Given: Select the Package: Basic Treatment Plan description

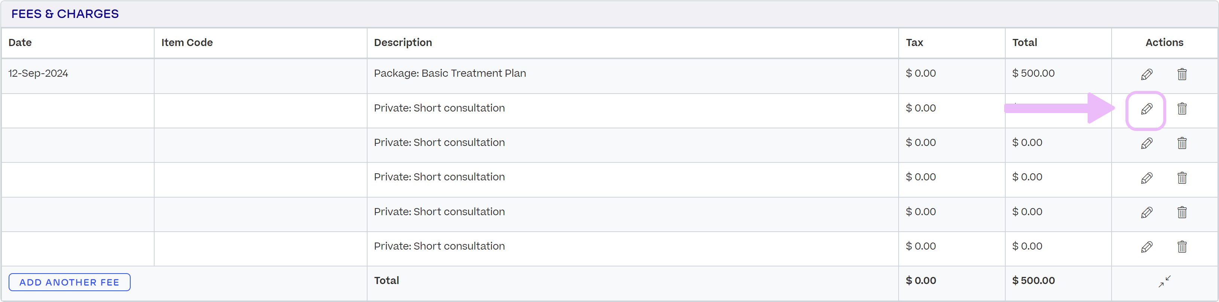Looking at the screenshot, I should pyautogui.click(x=449, y=73).
